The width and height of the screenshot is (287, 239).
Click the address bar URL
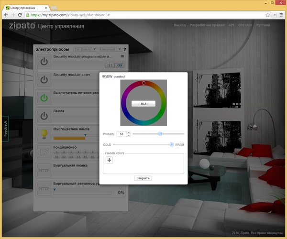(x=70, y=15)
